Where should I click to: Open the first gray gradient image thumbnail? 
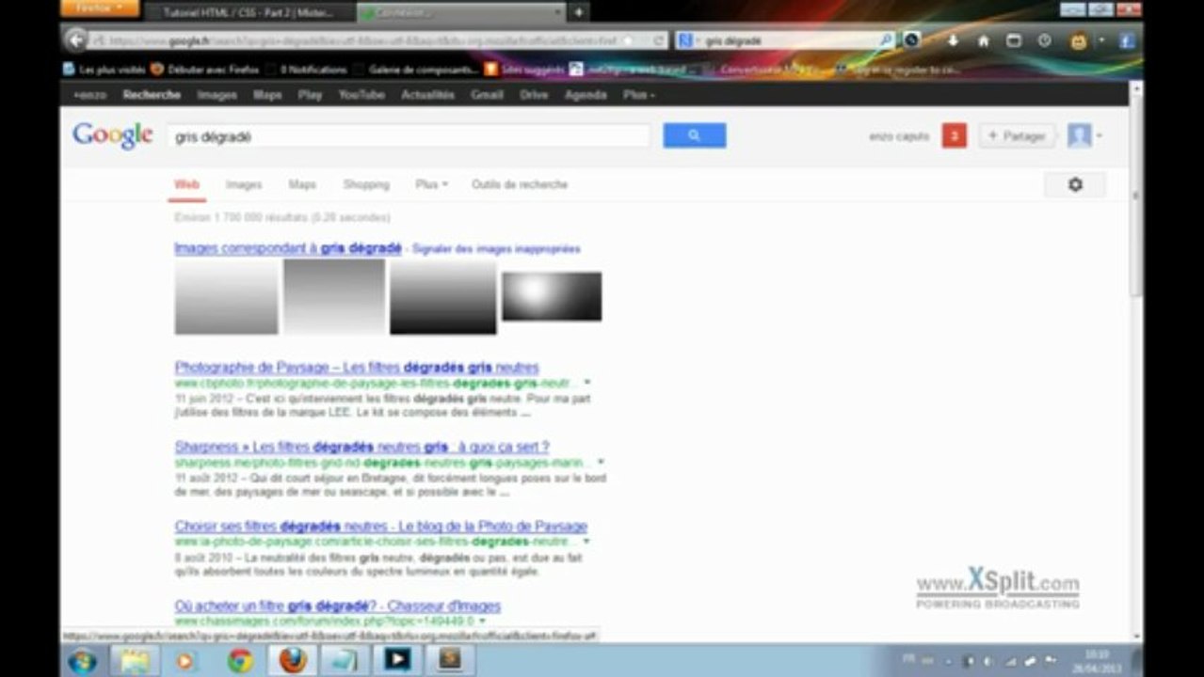pyautogui.click(x=226, y=296)
